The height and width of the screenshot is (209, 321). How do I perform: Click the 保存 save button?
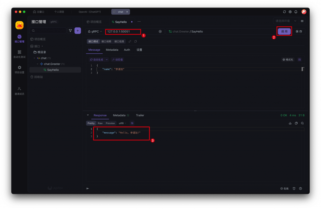pyautogui.click(x=299, y=32)
